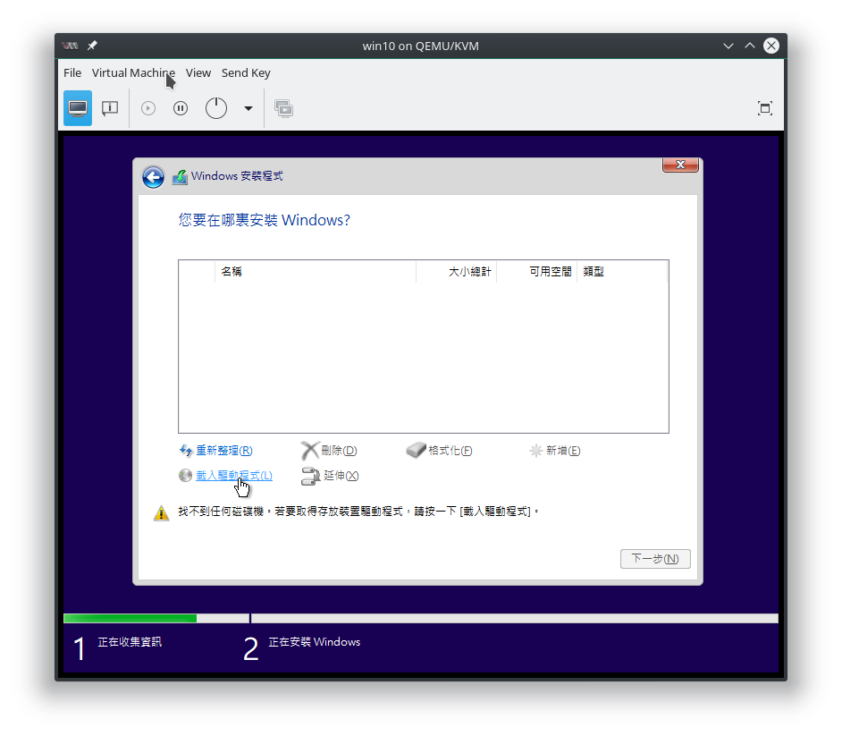Expand the power options dropdown arrow
The image size is (842, 736).
(x=248, y=108)
